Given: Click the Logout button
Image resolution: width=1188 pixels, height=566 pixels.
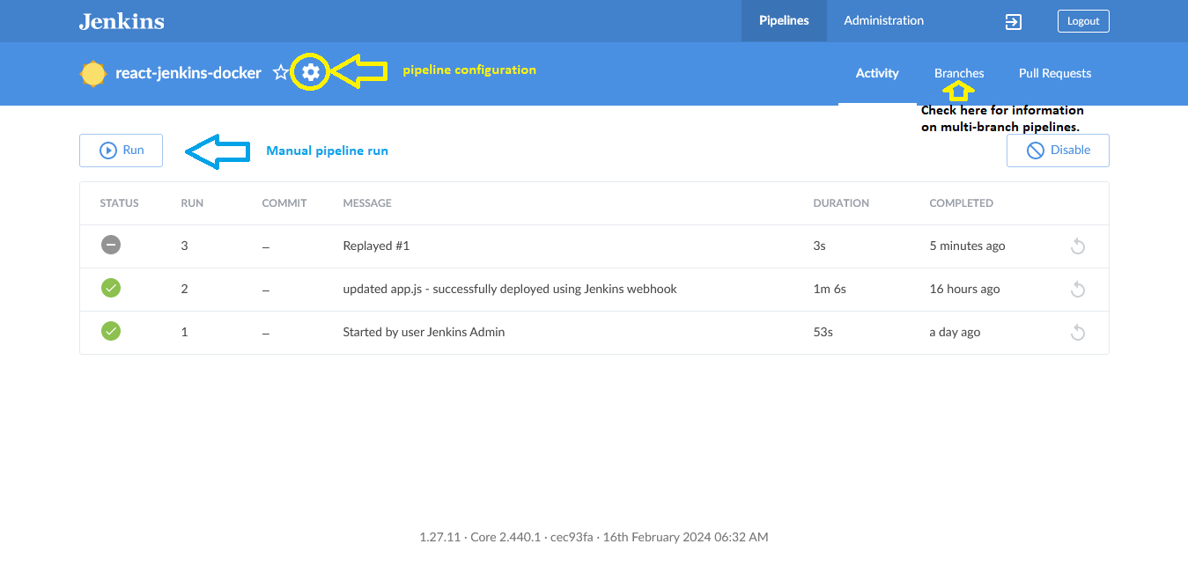Looking at the screenshot, I should 1083,21.
